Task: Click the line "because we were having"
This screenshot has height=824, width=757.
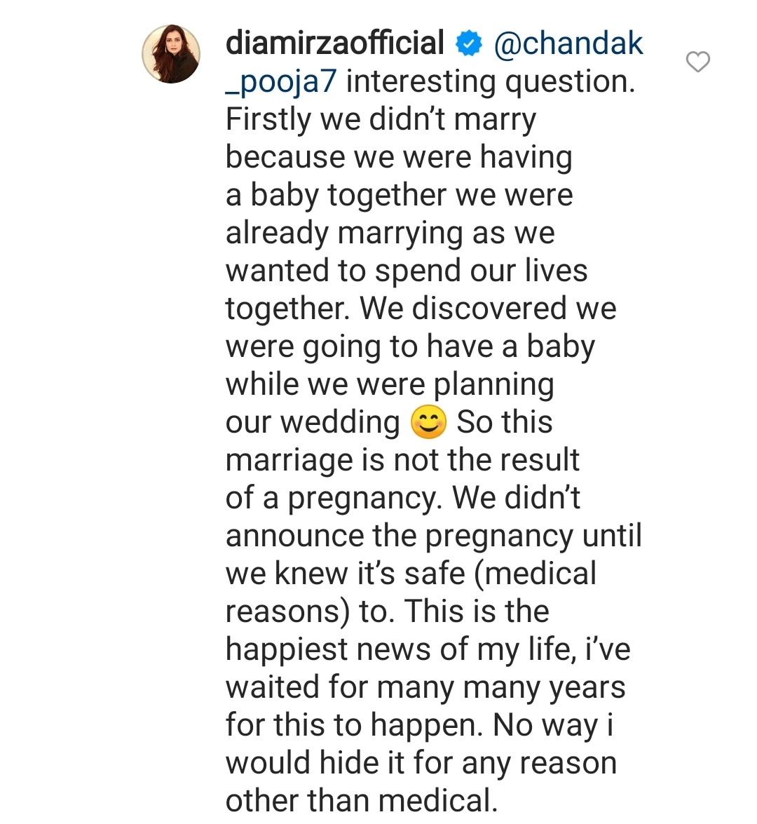Action: [399, 157]
